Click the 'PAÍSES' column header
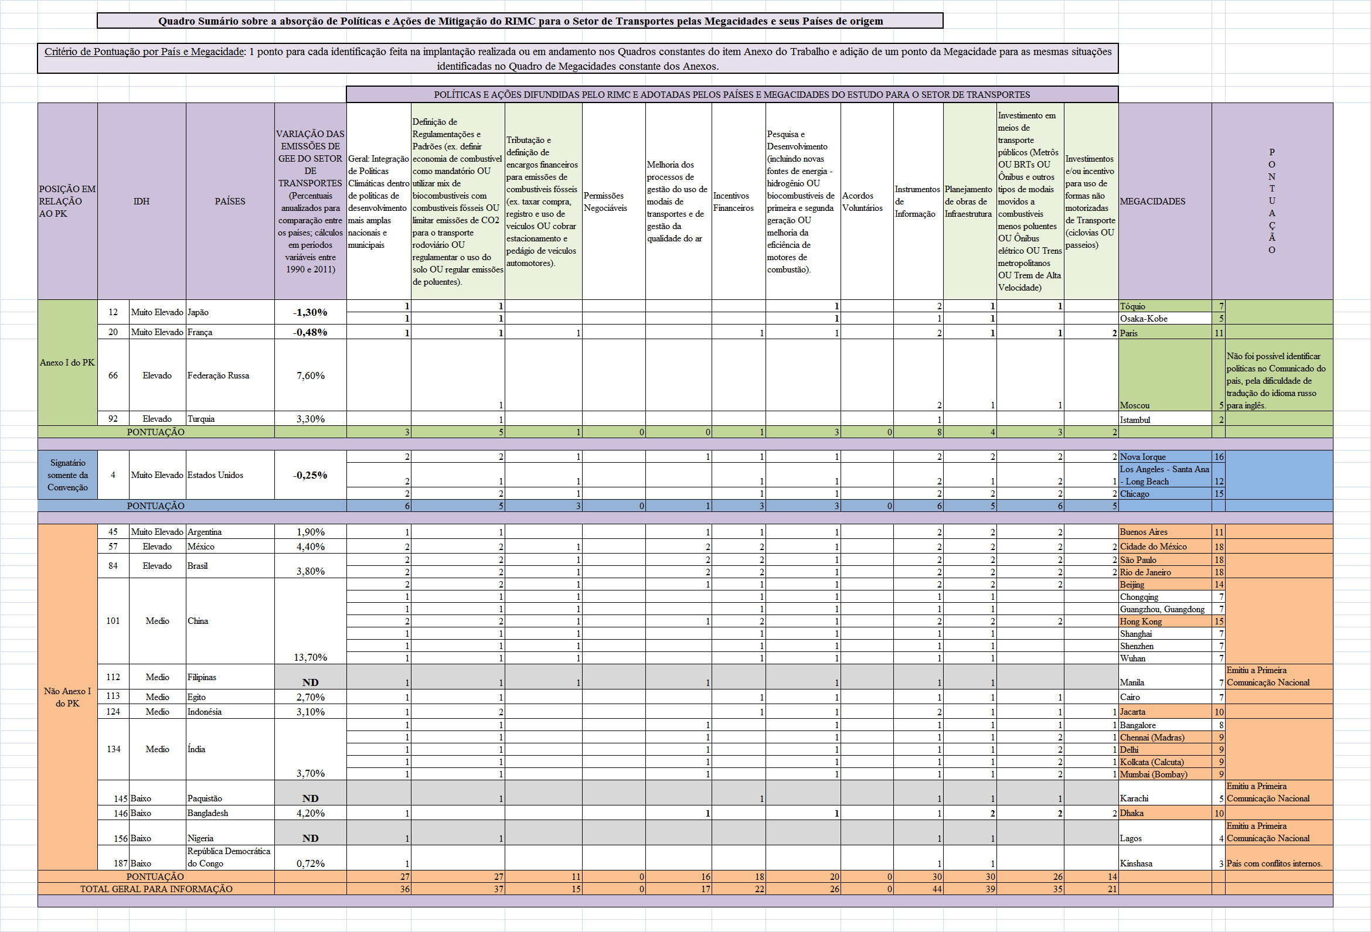The height and width of the screenshot is (932, 1371). coord(230,201)
